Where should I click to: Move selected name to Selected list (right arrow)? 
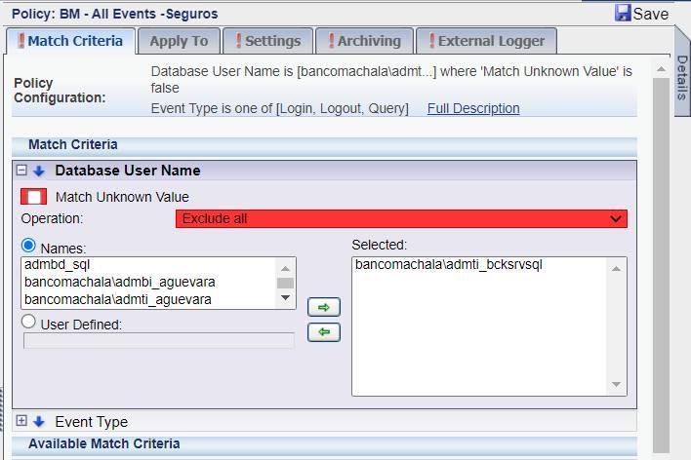324,307
